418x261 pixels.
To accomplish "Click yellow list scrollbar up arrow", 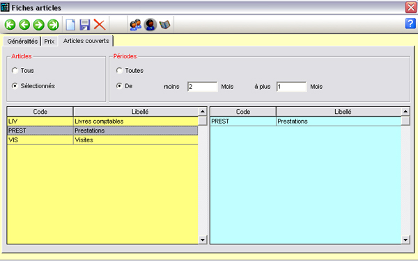I will 203,112.
